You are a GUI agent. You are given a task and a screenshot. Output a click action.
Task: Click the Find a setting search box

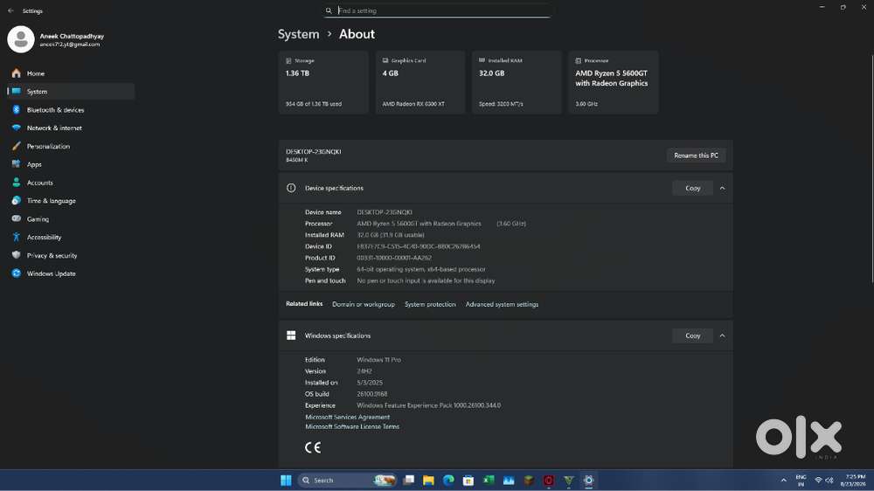437,10
